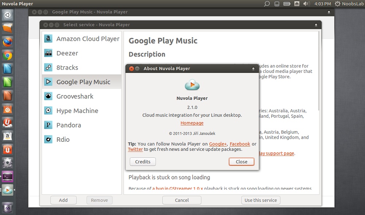Open the Play support page link
Screen dimensions: 365x215
click(277, 153)
